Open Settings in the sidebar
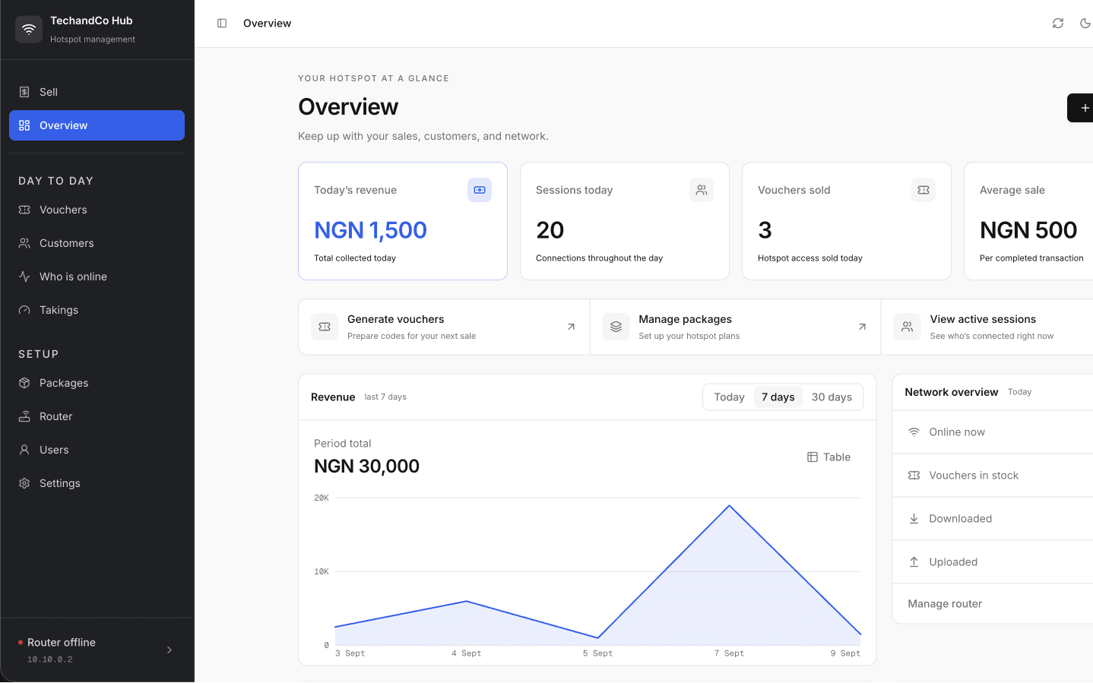This screenshot has width=1093, height=683. 97,483
